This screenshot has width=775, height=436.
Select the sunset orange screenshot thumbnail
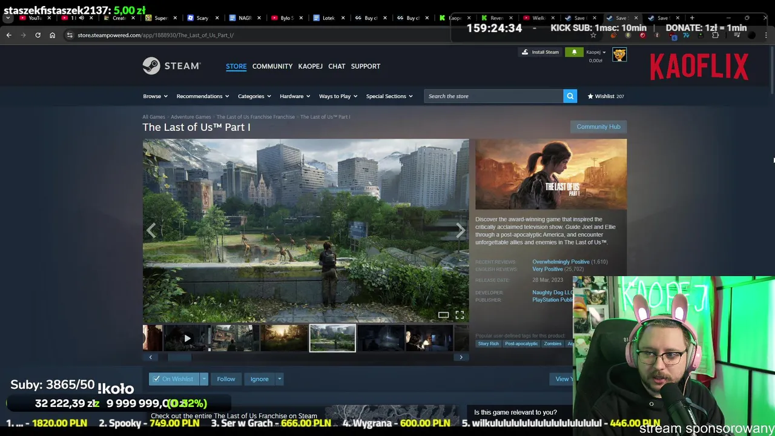pos(284,339)
